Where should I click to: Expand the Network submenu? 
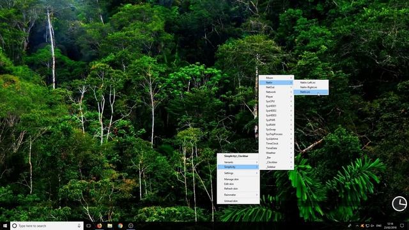coord(276,92)
